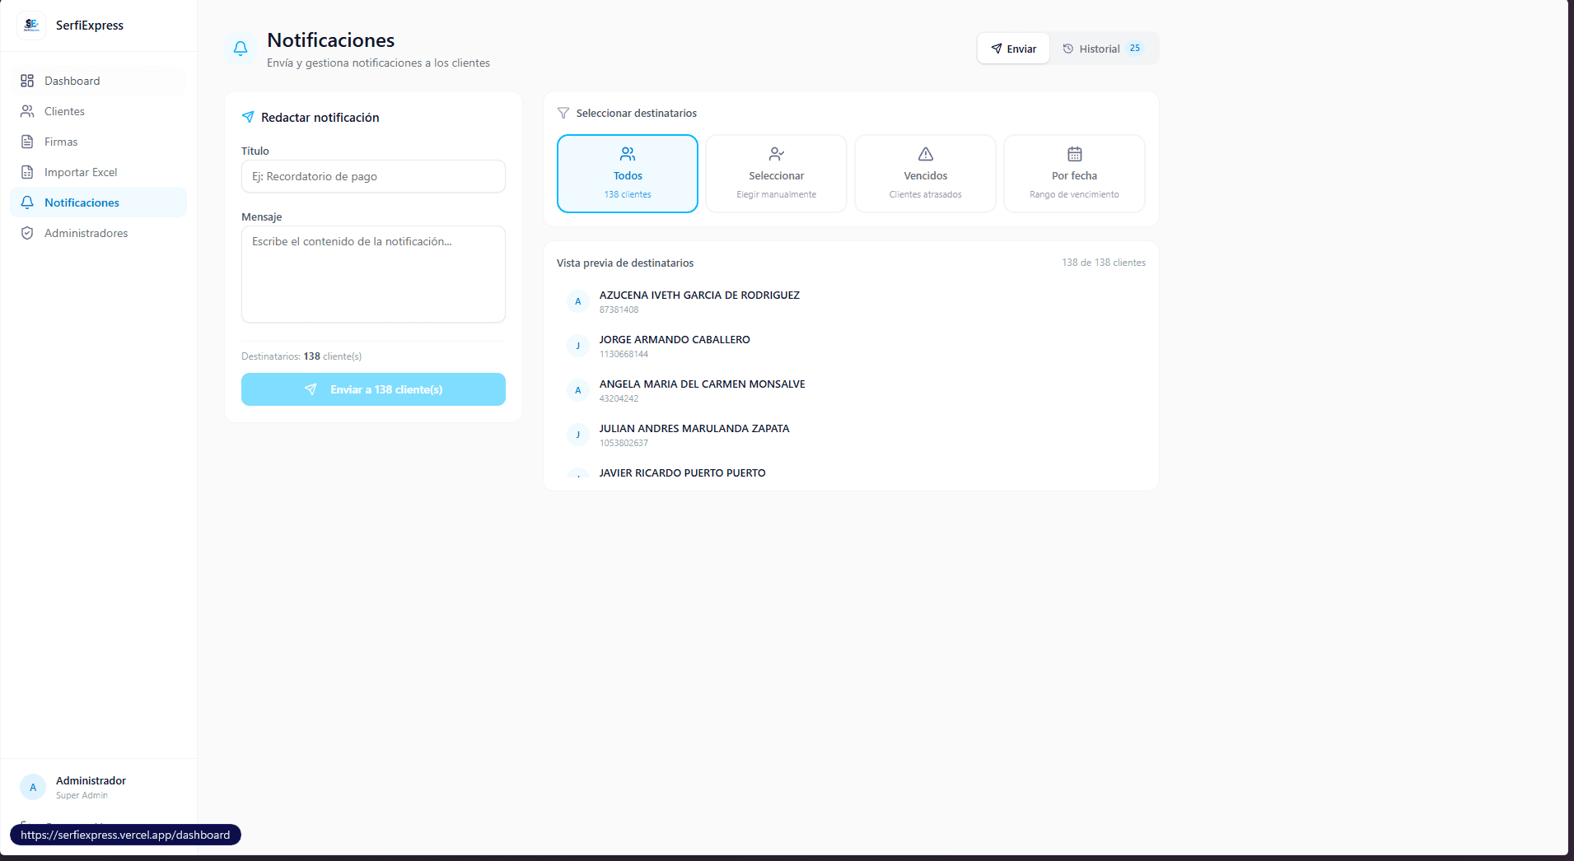
Task: Open the Dashboard sidebar item
Action: click(72, 81)
